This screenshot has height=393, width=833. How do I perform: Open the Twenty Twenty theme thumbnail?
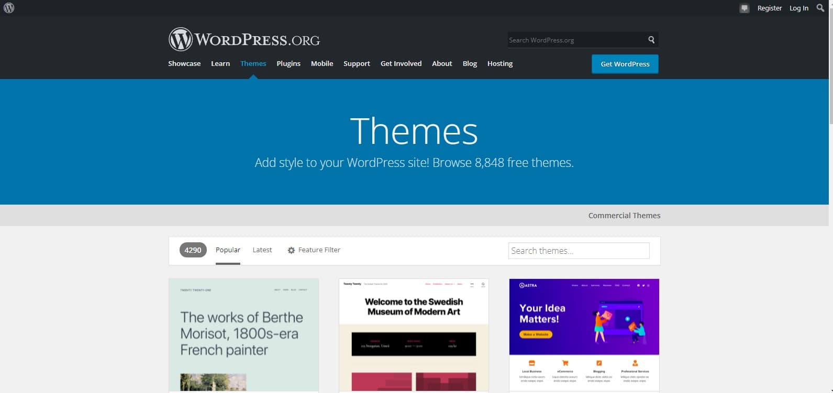click(414, 335)
